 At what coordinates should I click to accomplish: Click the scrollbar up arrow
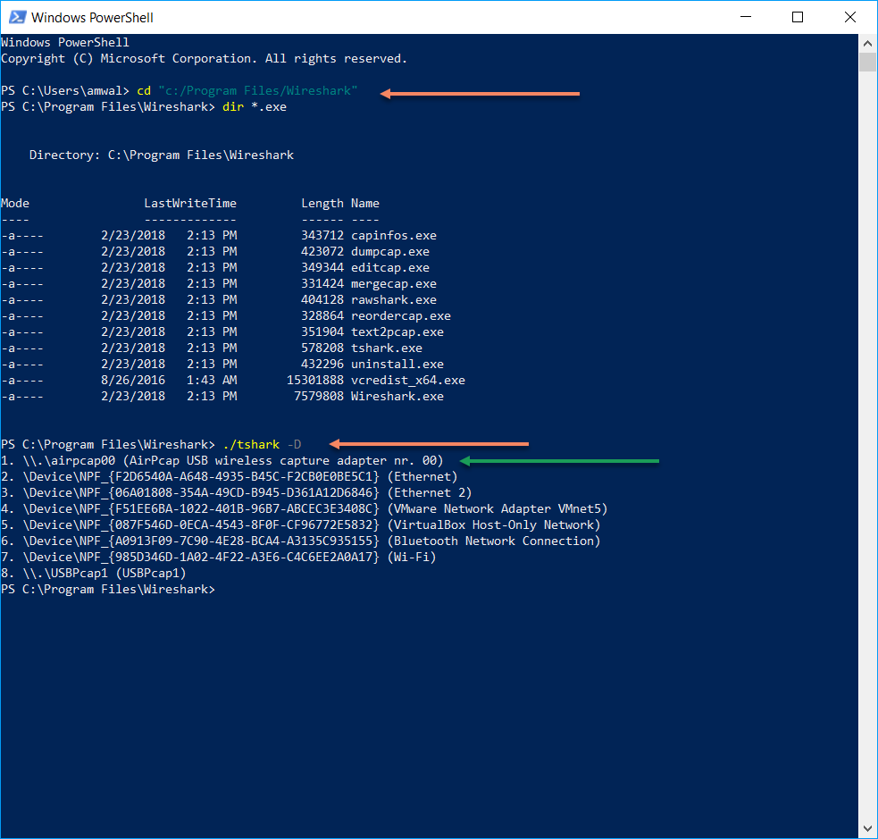click(x=867, y=42)
